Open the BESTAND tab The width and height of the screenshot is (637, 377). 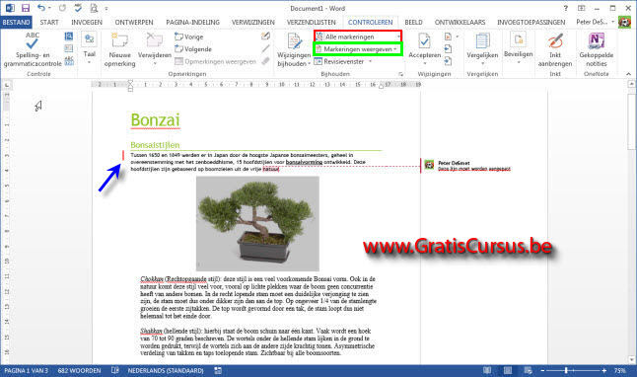tap(16, 22)
